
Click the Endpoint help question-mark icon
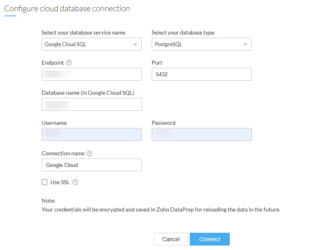coord(69,63)
